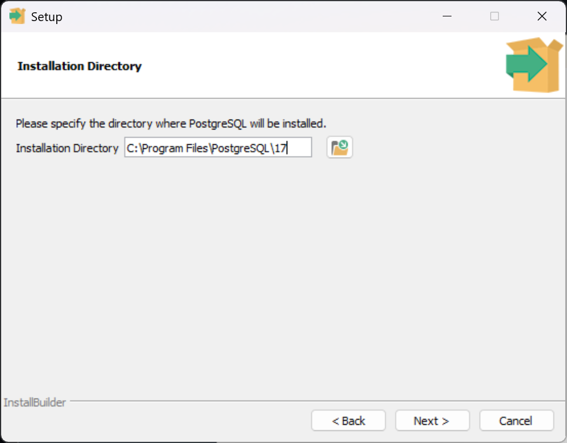The width and height of the screenshot is (567, 443).
Task: Click the 'Please specify the directory' instruction text
Action: 171,124
